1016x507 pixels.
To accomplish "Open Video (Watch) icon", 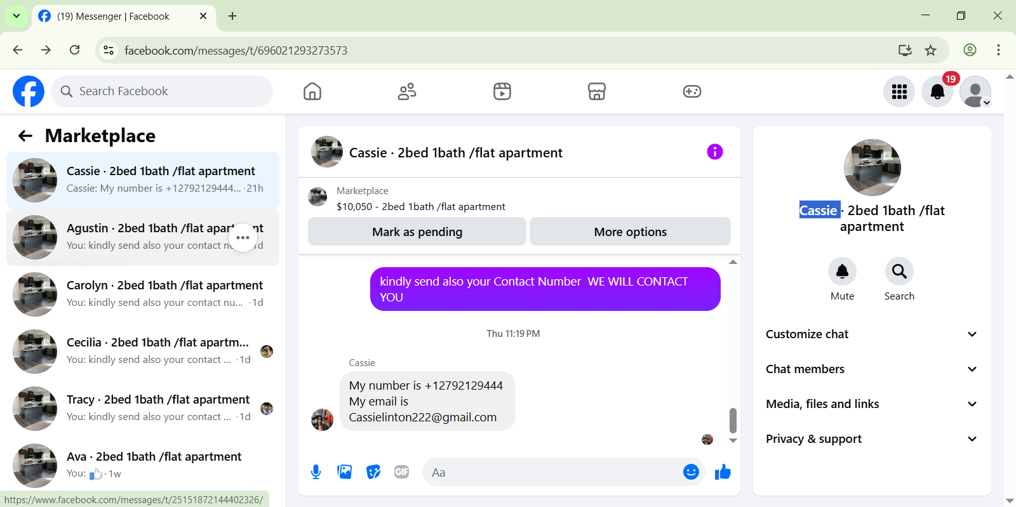I will 502,91.
